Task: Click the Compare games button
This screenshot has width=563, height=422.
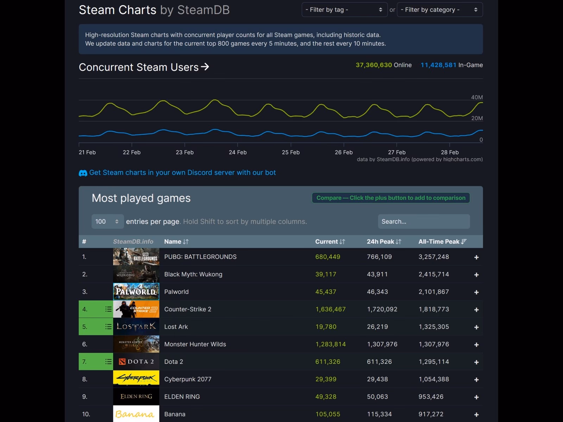Action: tap(391, 198)
